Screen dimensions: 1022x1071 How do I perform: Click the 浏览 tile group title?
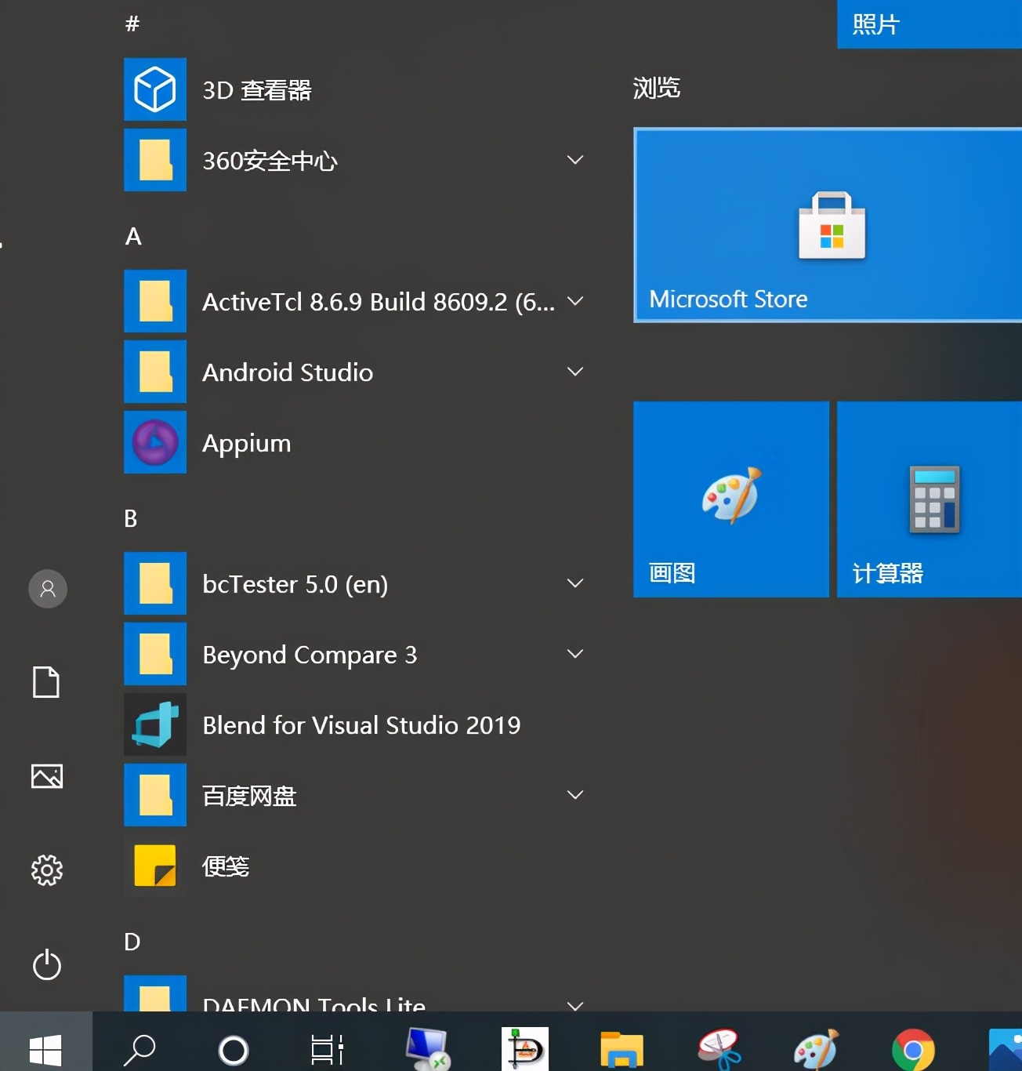(657, 88)
